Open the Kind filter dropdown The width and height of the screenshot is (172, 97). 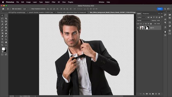coord(142,17)
